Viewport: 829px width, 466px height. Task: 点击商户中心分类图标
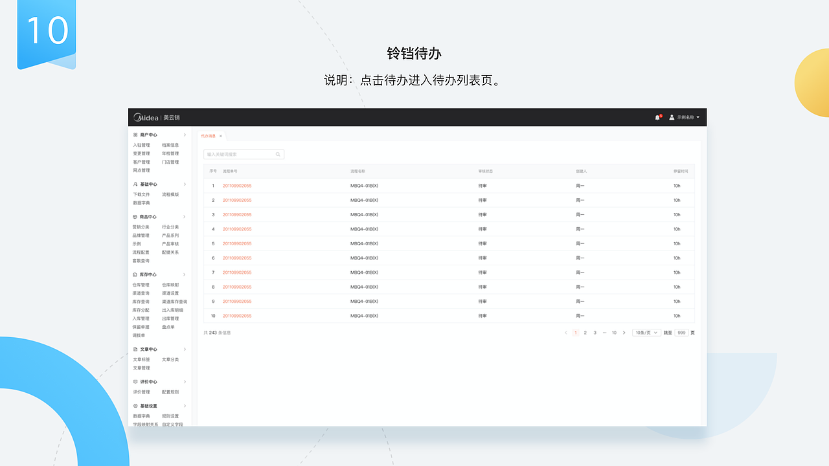click(136, 135)
